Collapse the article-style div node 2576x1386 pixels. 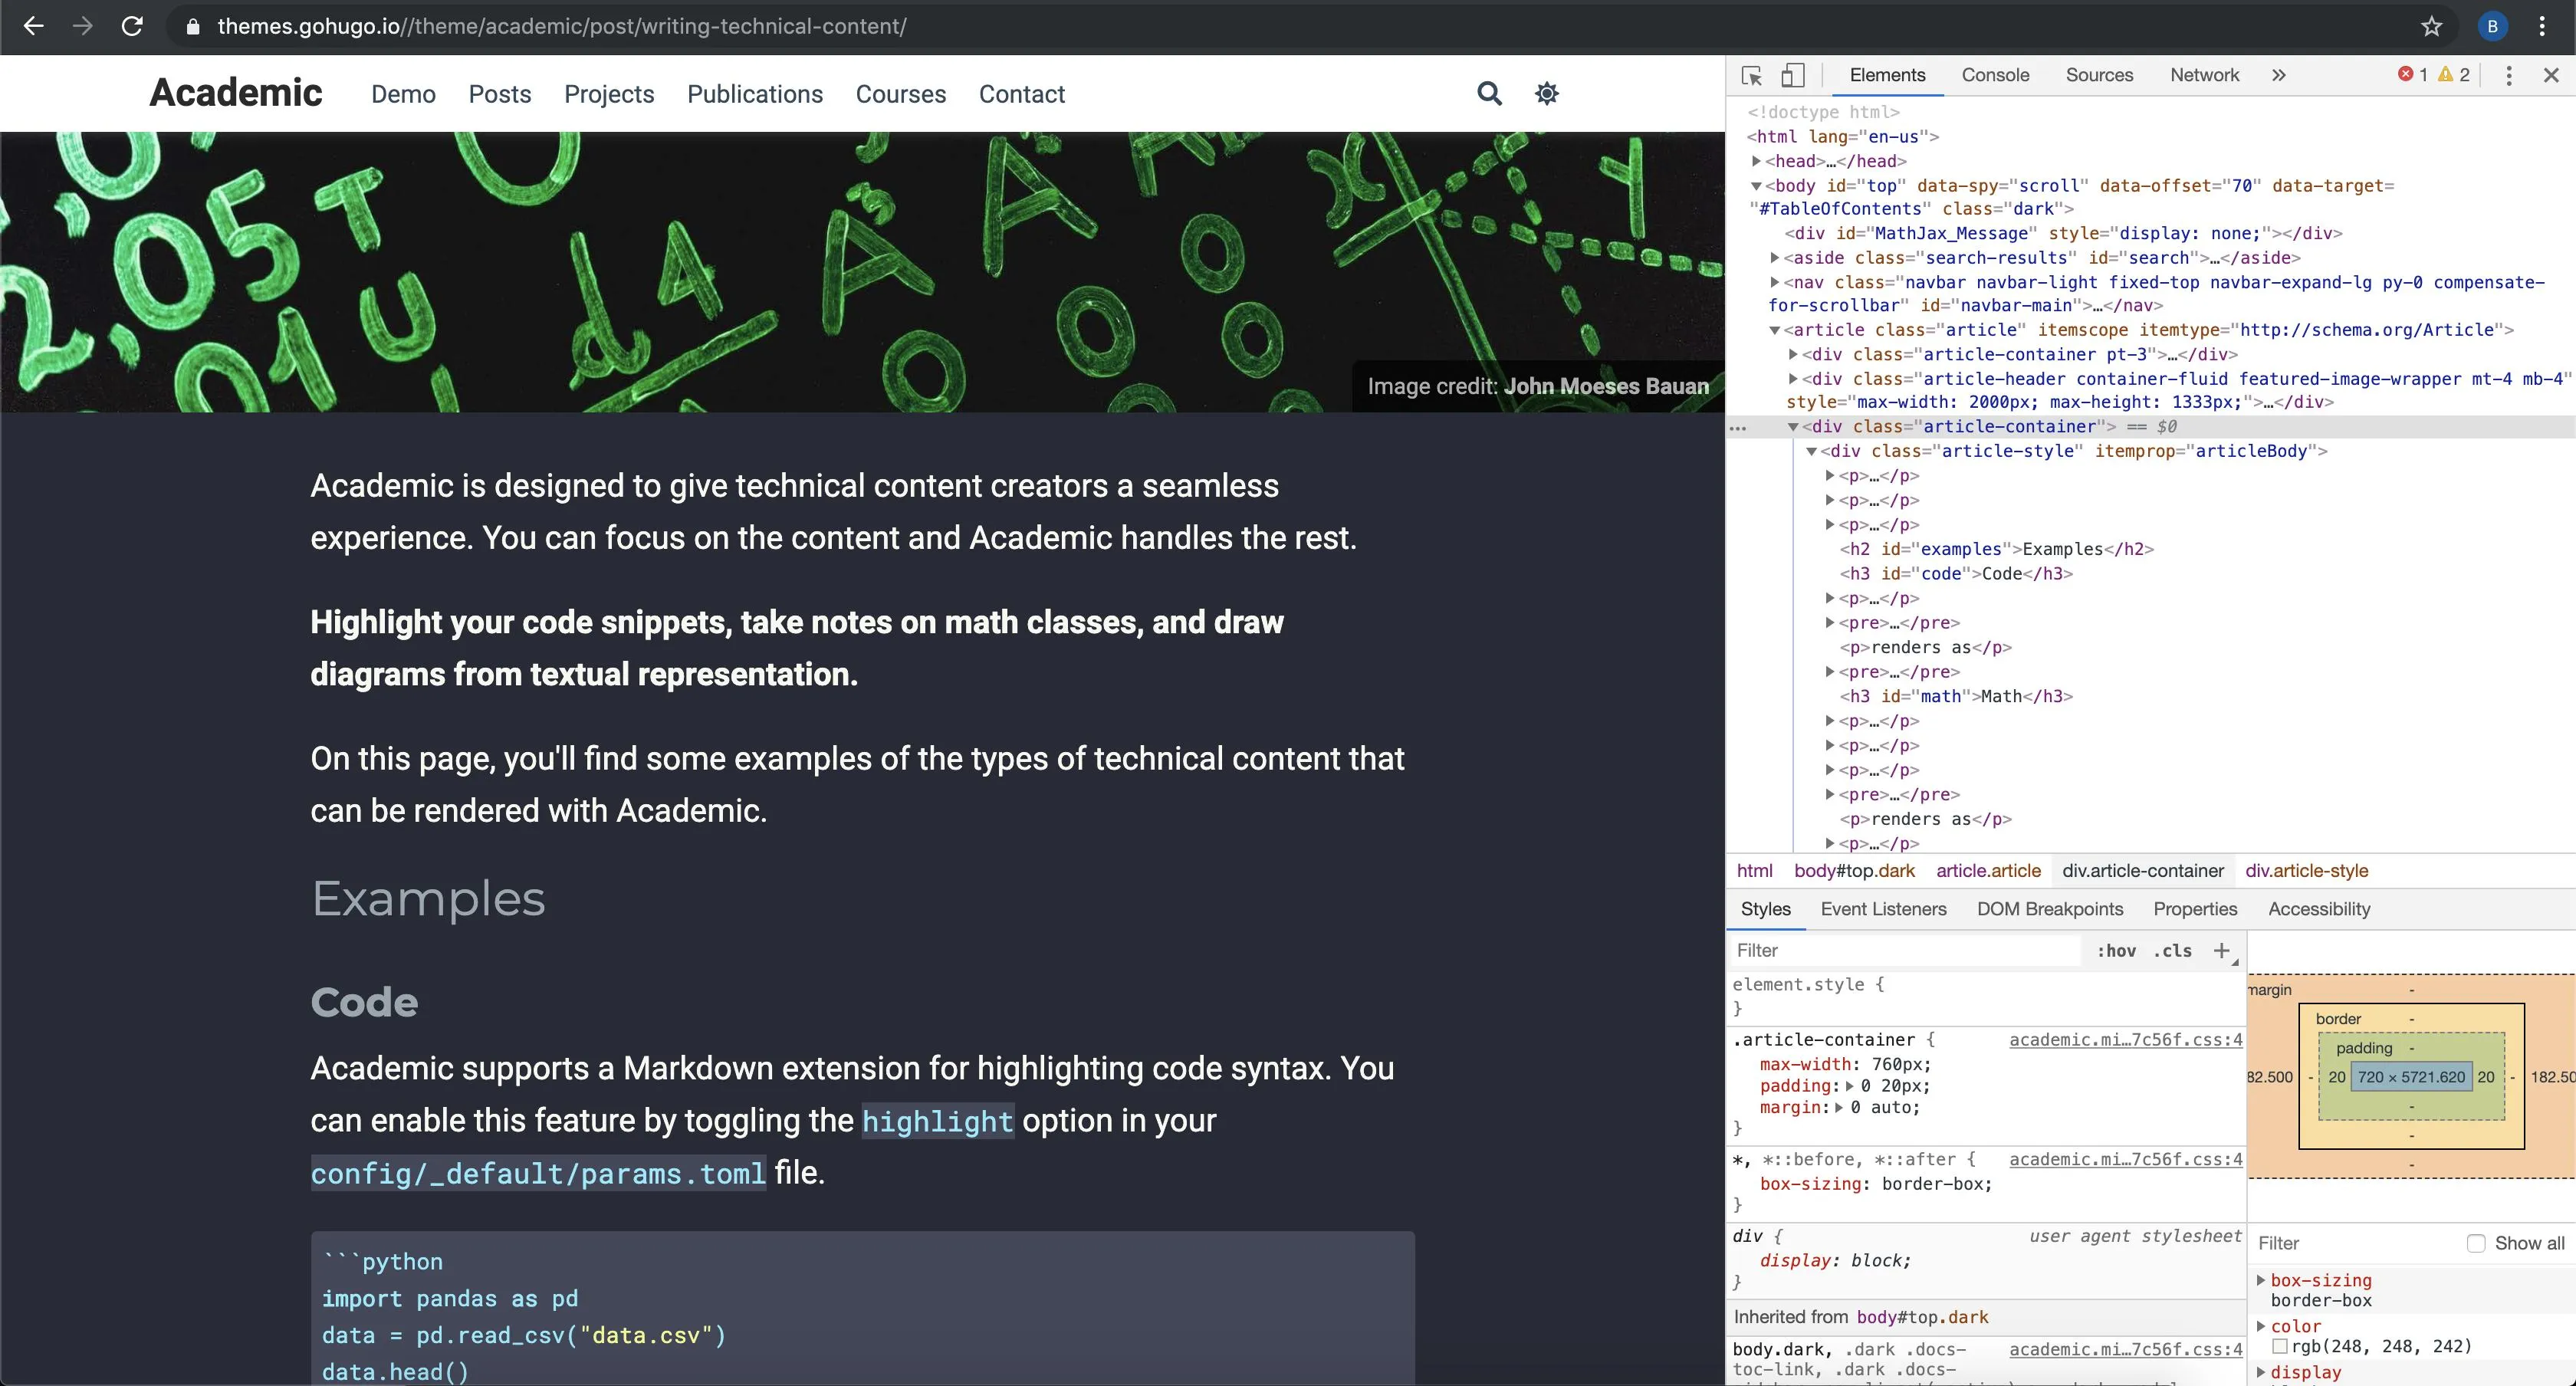(x=1811, y=451)
